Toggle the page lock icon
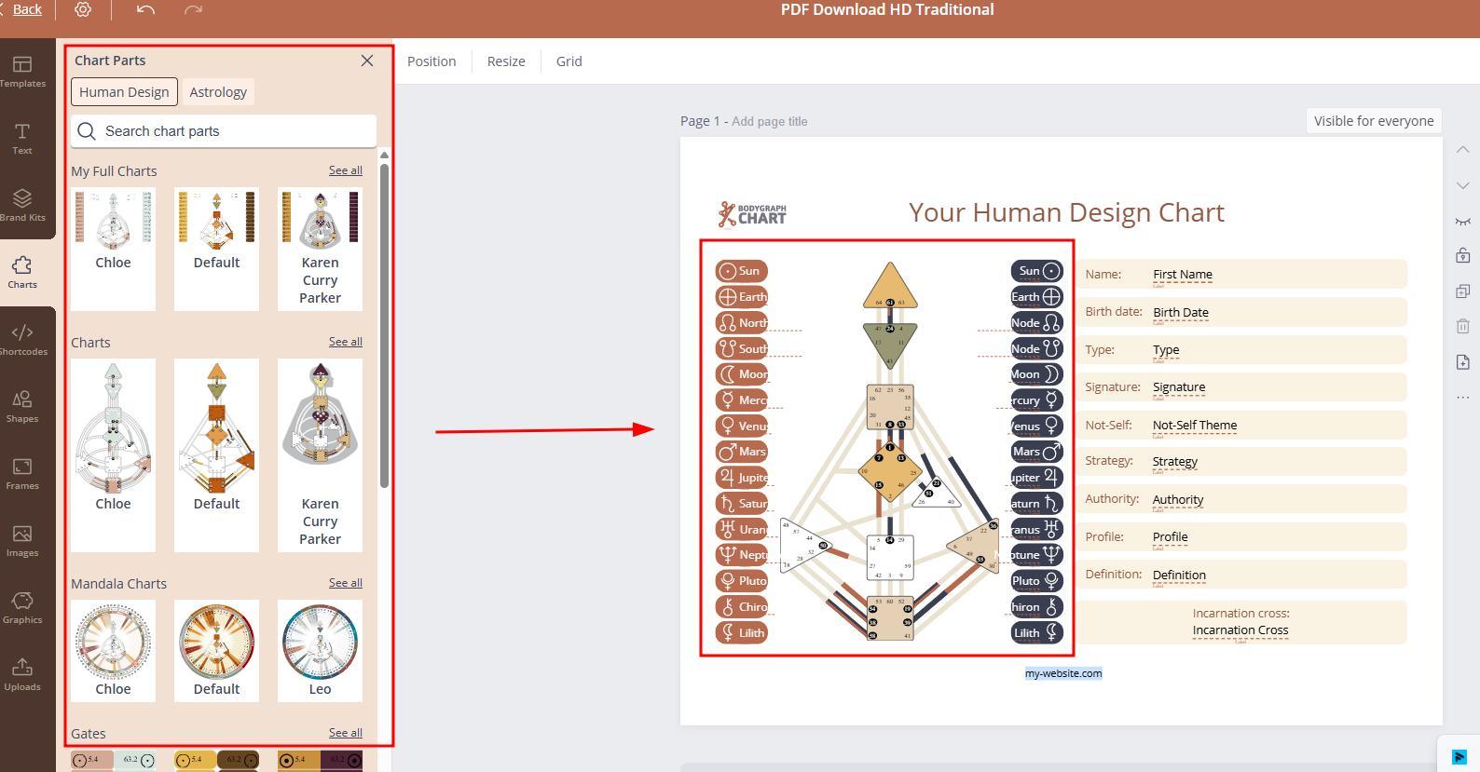This screenshot has width=1480, height=772. (1462, 255)
